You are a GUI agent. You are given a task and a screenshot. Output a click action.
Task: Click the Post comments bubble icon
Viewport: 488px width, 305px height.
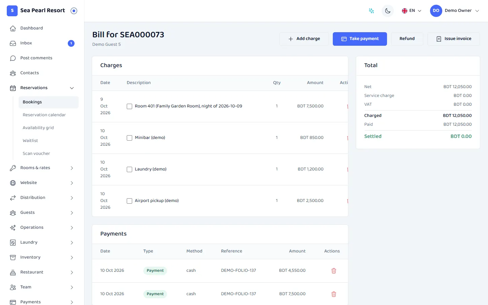13,58
